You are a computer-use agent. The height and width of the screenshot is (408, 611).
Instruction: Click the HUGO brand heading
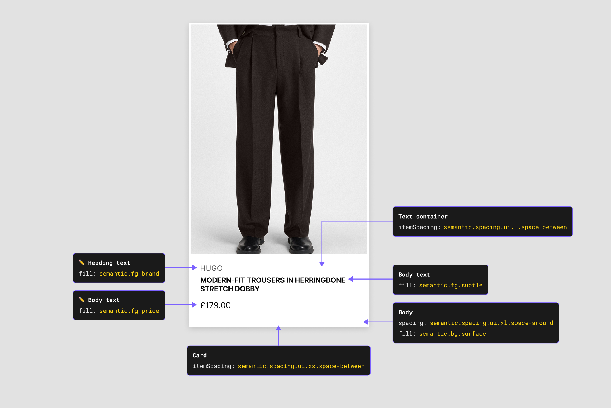(x=211, y=268)
